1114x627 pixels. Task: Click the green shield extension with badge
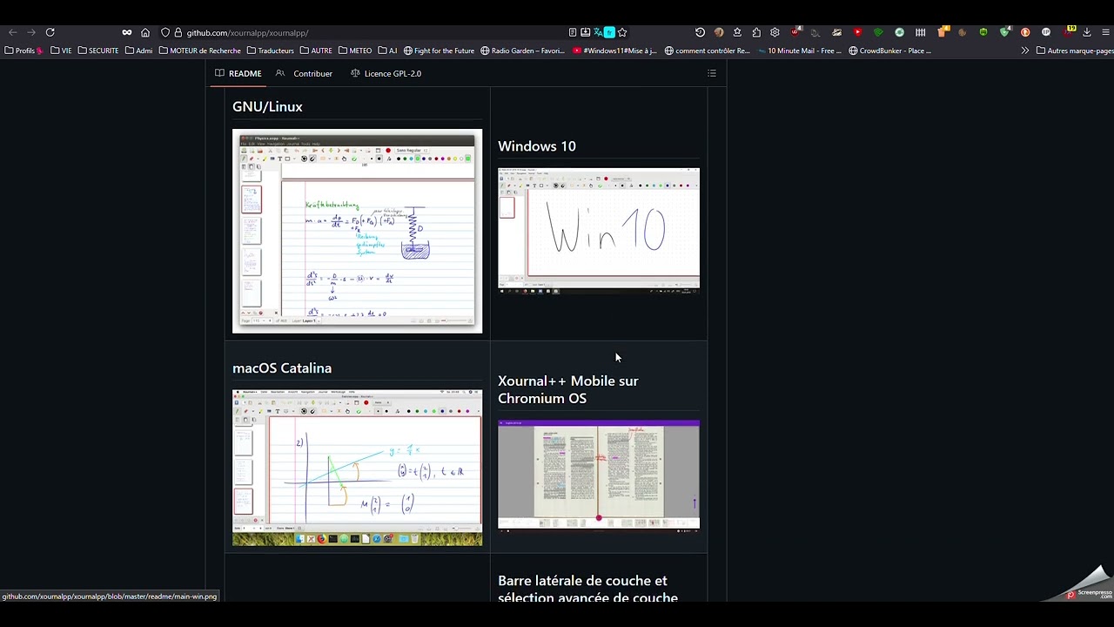click(1004, 31)
